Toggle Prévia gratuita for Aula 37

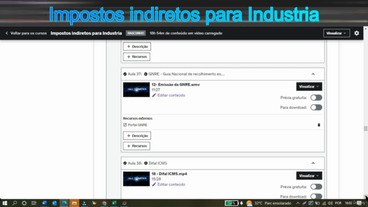[x=316, y=98]
